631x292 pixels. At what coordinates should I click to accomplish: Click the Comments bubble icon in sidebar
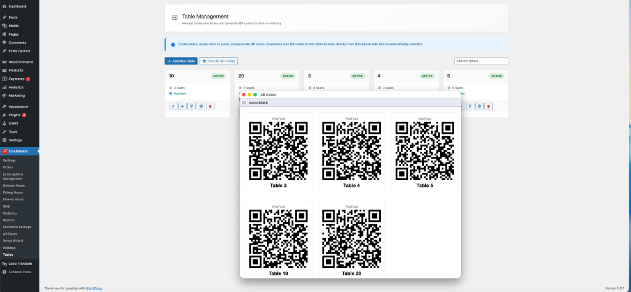4,42
